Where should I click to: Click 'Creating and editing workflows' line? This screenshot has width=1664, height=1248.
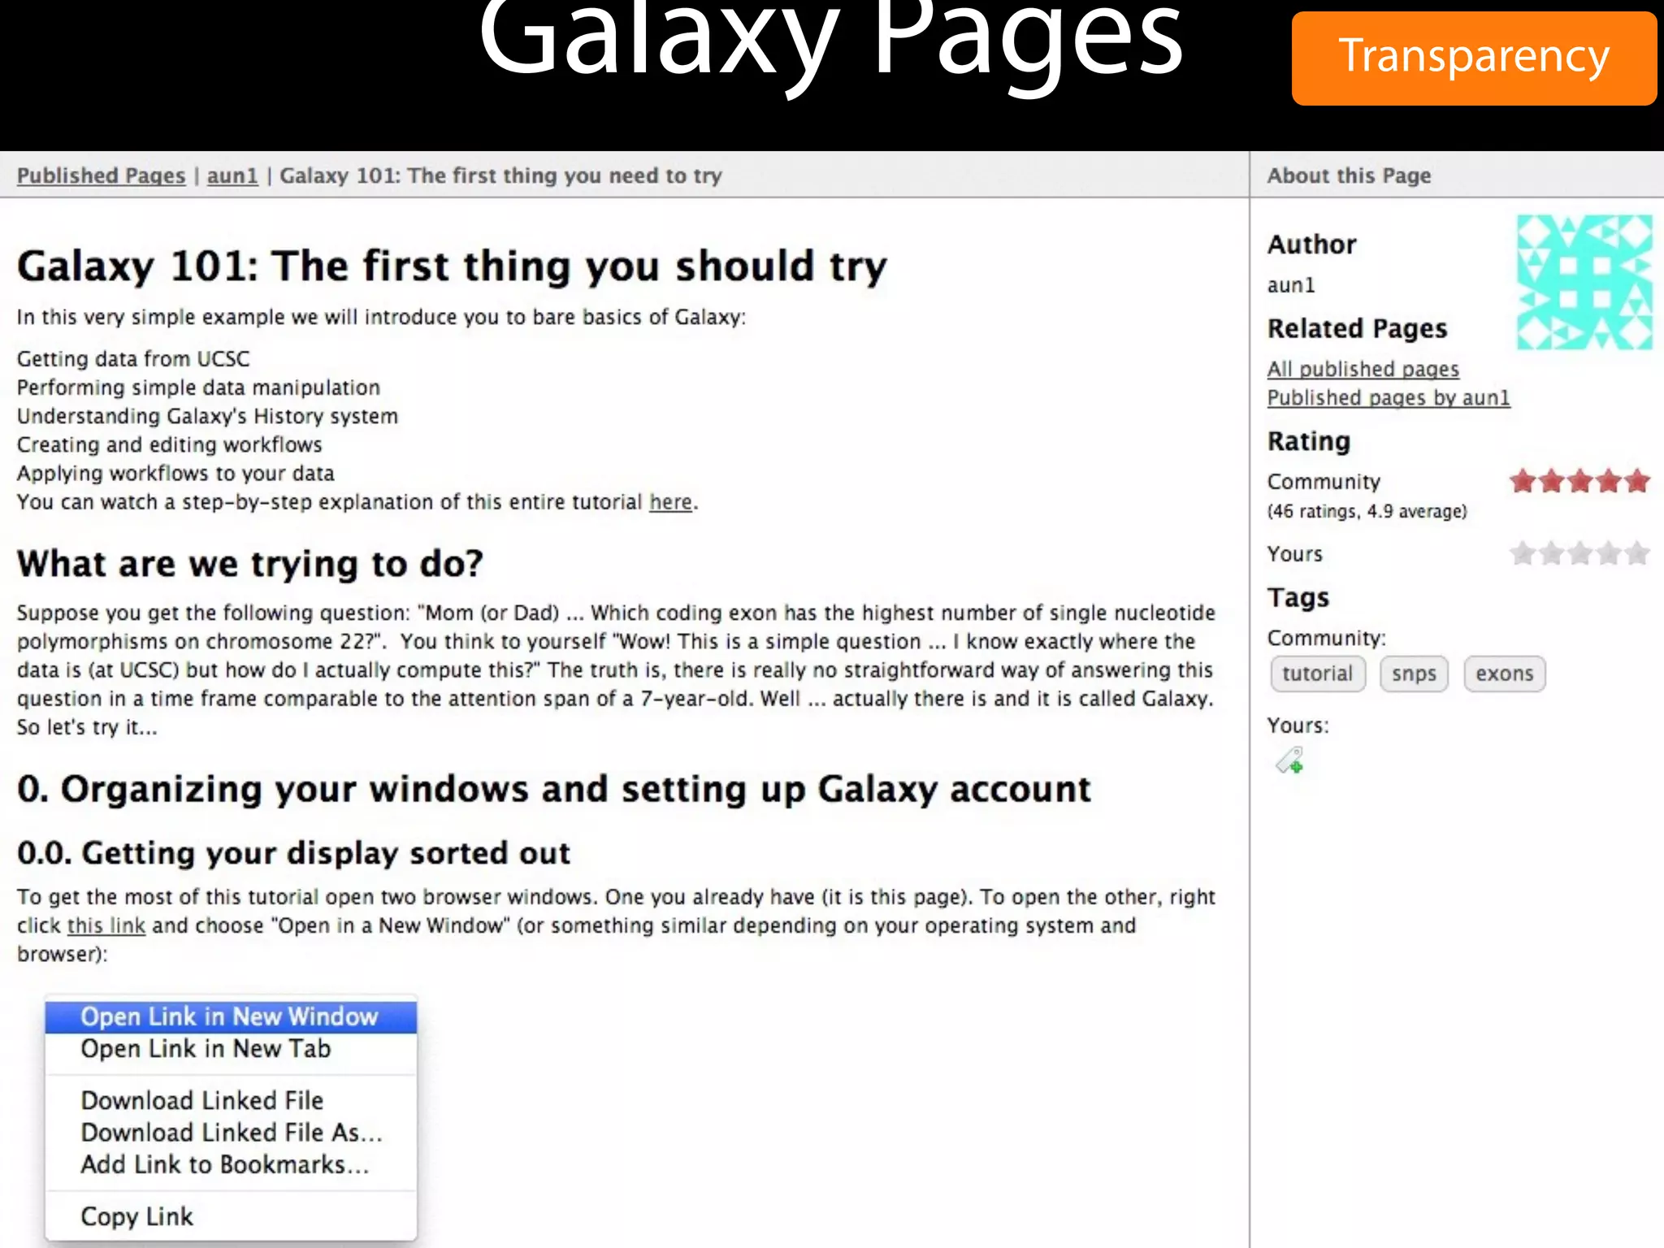170,444
